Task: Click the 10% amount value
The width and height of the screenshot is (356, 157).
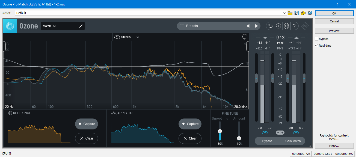Action: (x=239, y=144)
